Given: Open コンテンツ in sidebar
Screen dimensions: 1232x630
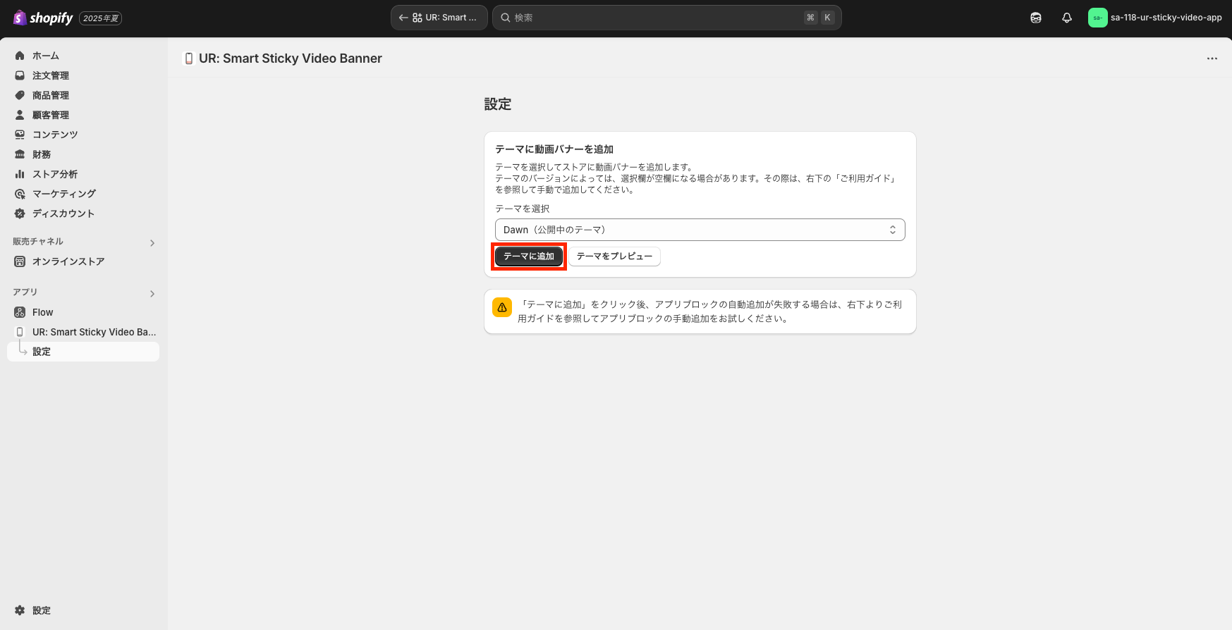Looking at the screenshot, I should pyautogui.click(x=83, y=135).
